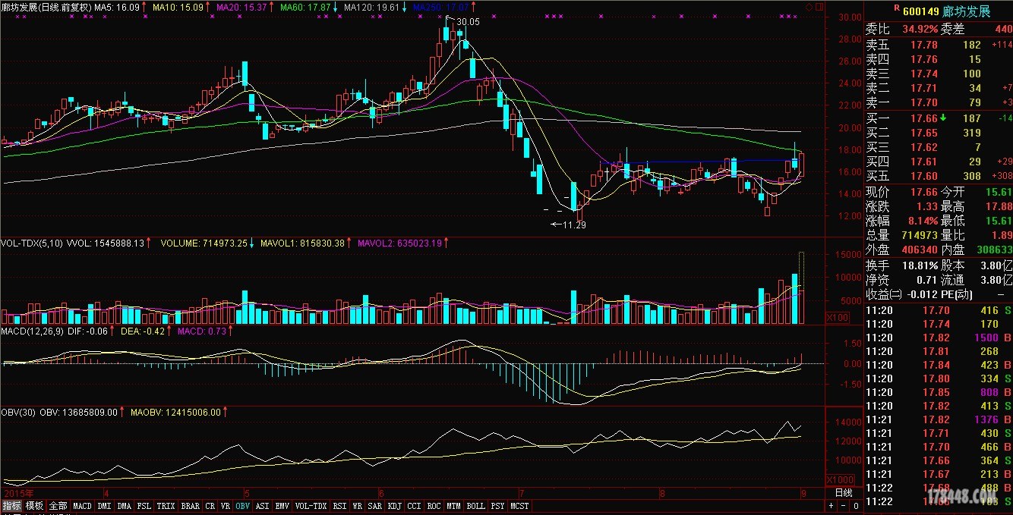Viewport: 1013px width, 515px height.
Task: Enable the KDJ indicator
Action: [x=394, y=506]
